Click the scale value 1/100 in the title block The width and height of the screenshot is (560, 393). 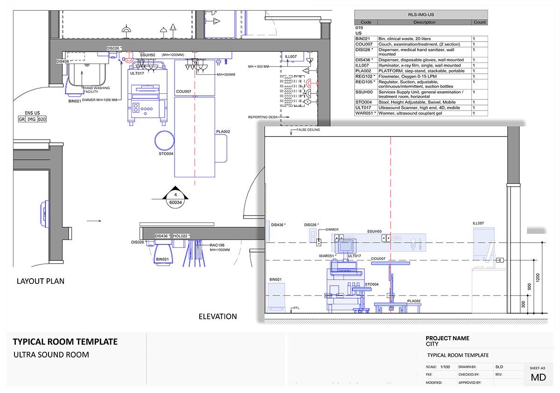(444, 367)
